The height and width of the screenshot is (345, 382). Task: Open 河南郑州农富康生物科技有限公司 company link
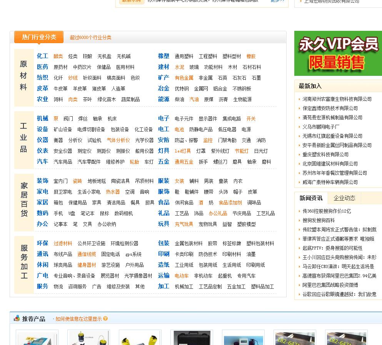pyautogui.click(x=337, y=99)
